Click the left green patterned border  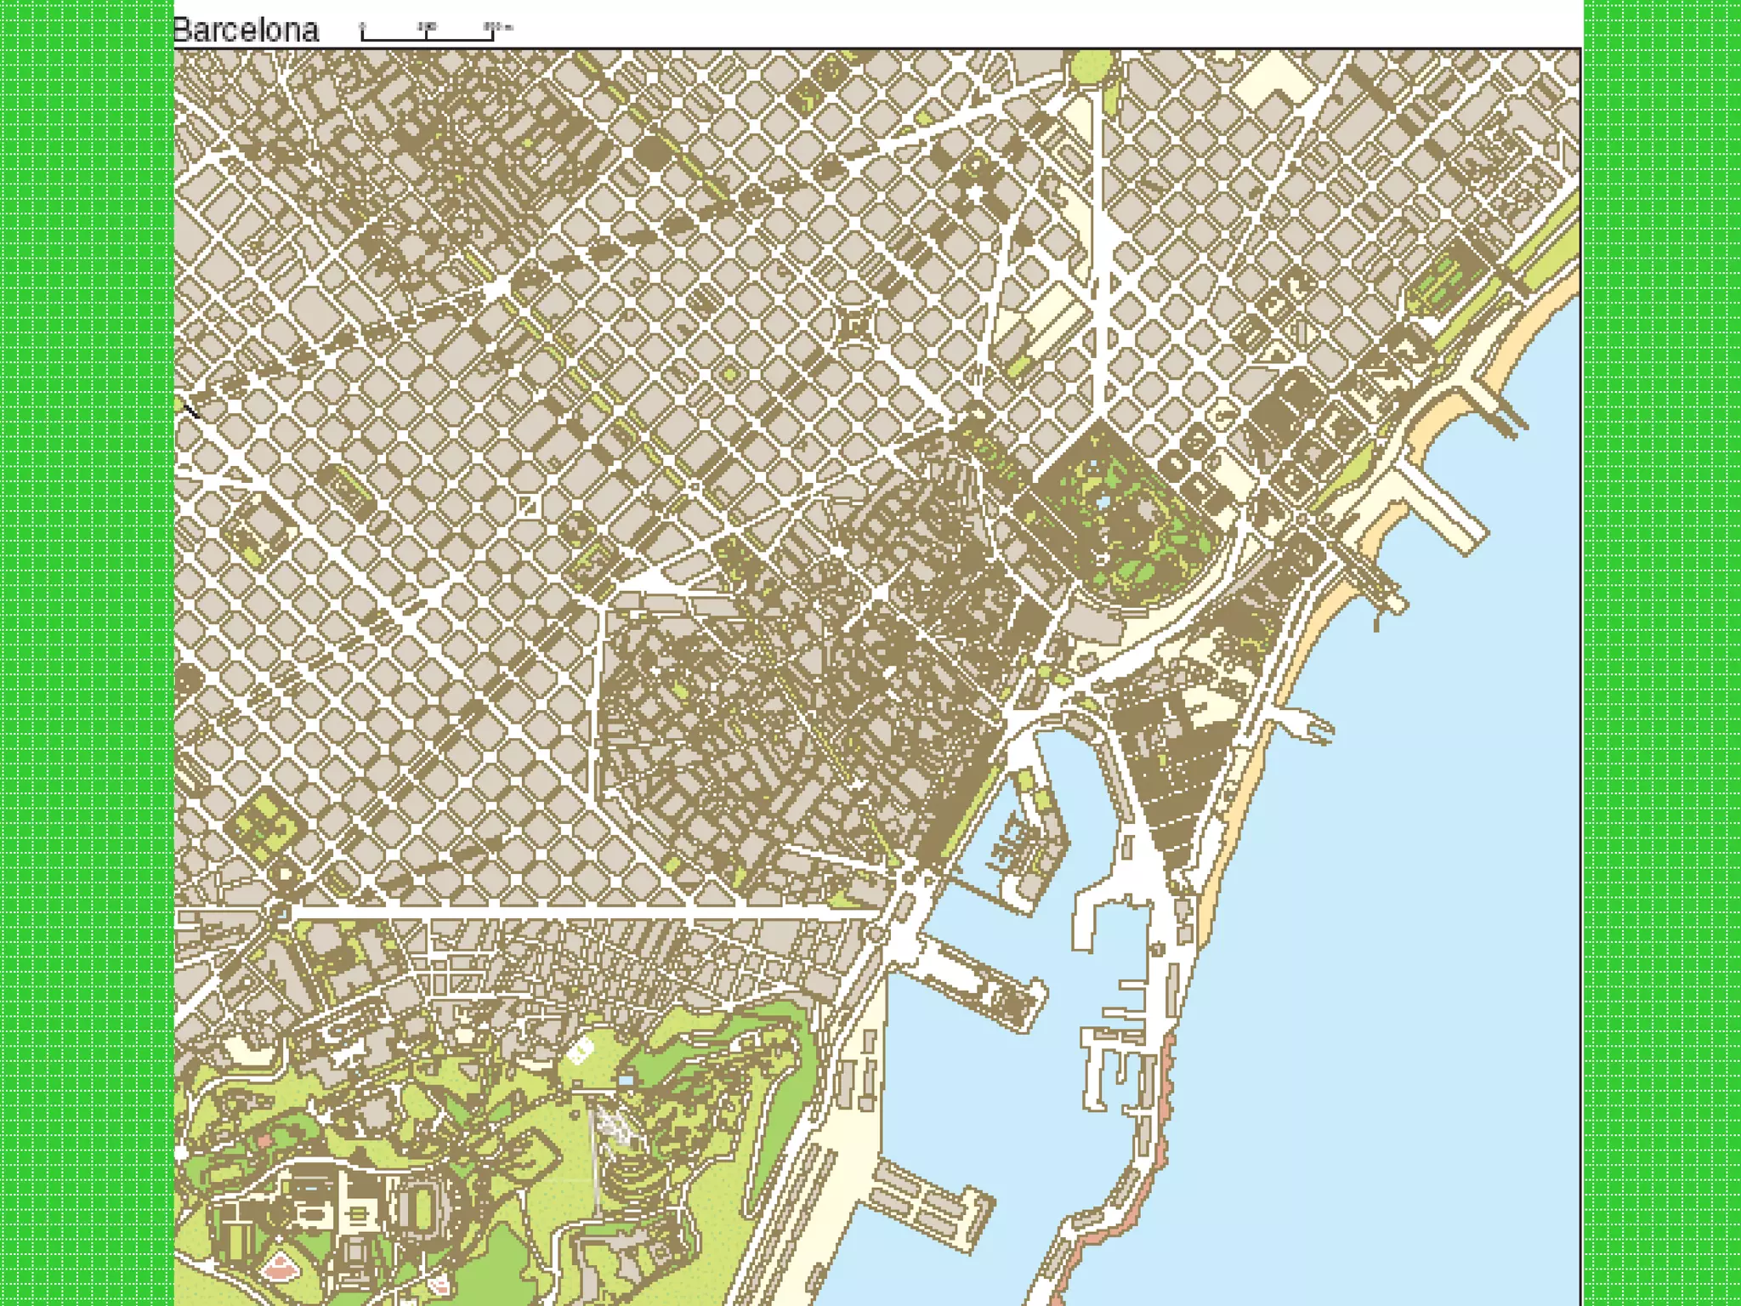85,653
